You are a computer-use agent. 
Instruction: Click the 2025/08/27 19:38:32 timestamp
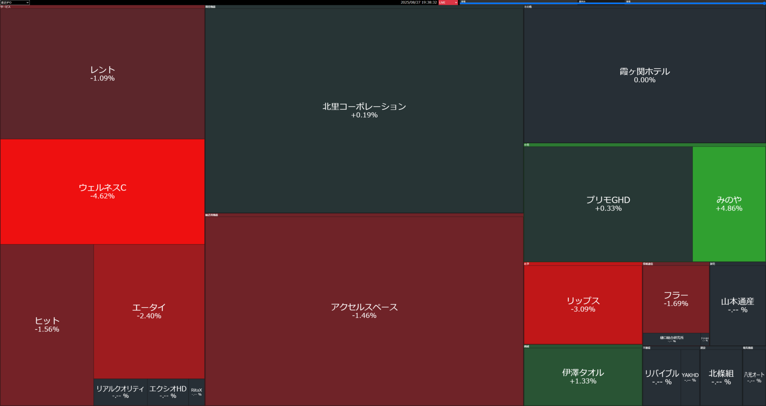pos(419,2)
